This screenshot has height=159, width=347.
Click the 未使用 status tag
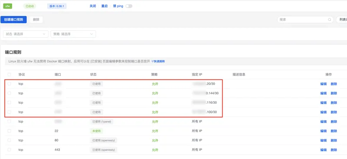[96, 131]
